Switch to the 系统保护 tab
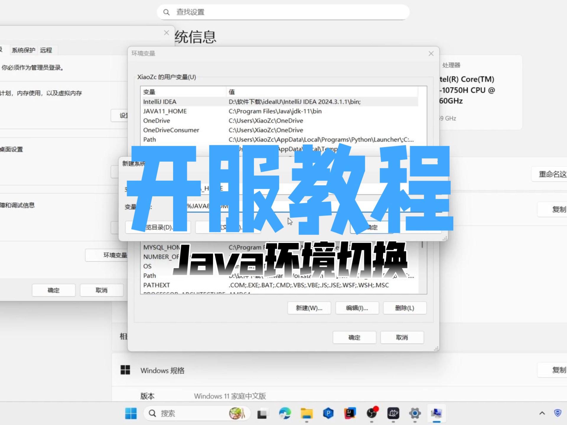The height and width of the screenshot is (425, 567). tap(23, 50)
